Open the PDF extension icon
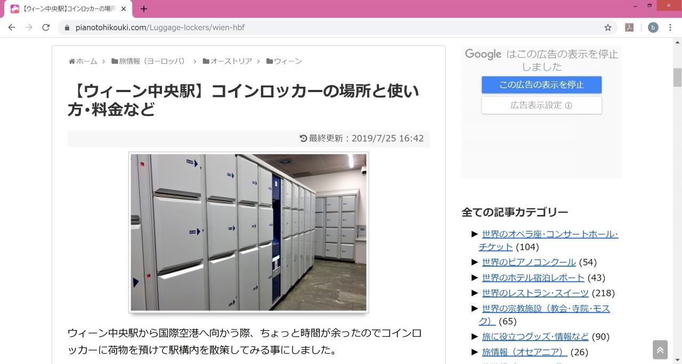 (629, 27)
